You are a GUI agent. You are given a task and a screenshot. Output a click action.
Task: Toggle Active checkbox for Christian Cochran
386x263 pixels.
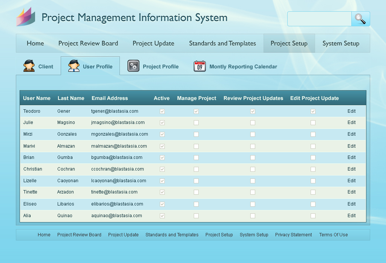pyautogui.click(x=162, y=169)
